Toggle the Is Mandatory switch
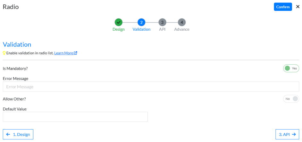 coord(291,68)
